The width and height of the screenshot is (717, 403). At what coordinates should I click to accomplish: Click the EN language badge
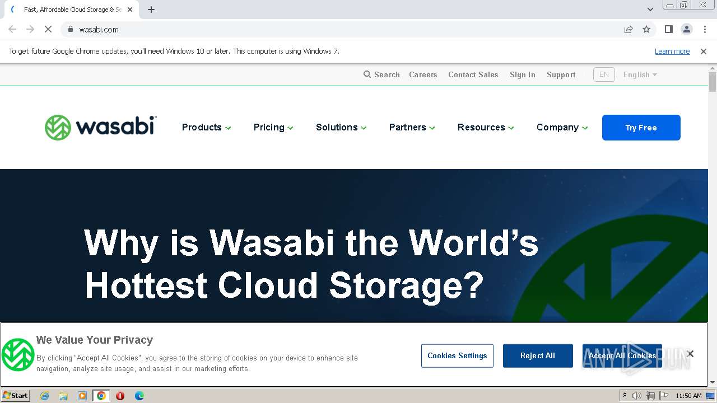pyautogui.click(x=604, y=74)
